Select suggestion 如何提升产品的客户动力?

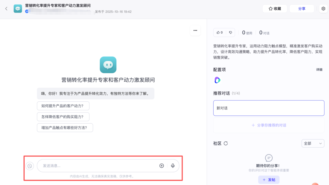tap(63, 106)
